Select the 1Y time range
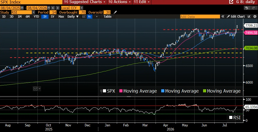Image resolution: width=258 pixels, height=132 pixels. [45, 17]
